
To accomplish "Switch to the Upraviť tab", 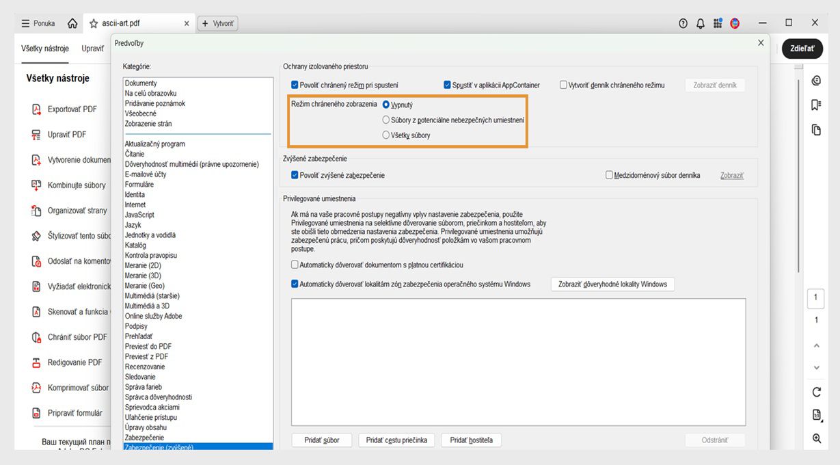I will click(x=93, y=49).
